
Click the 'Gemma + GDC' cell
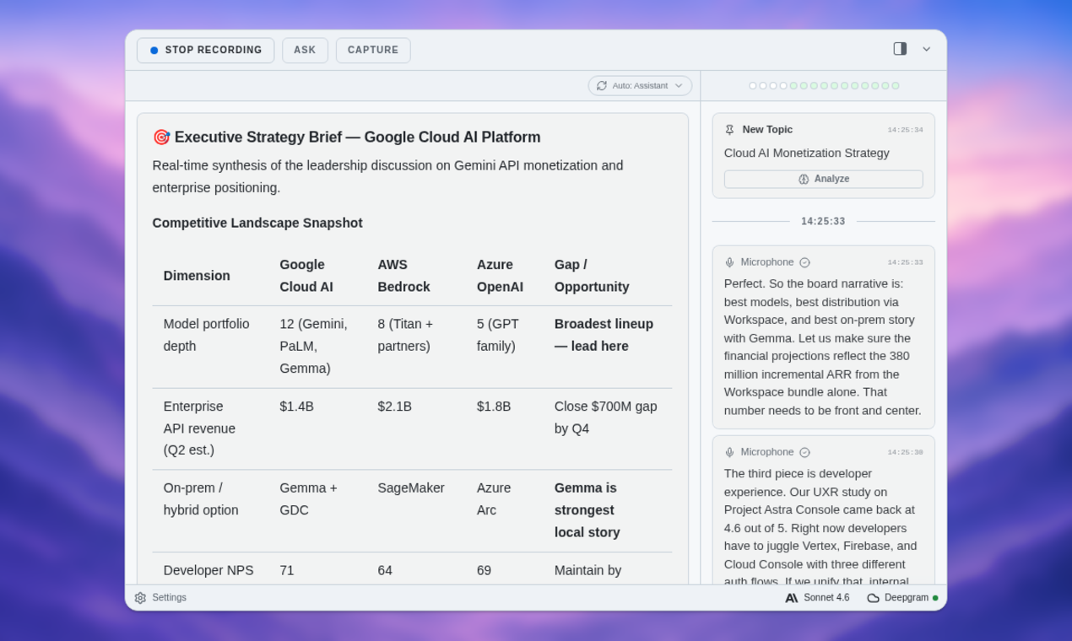point(309,499)
